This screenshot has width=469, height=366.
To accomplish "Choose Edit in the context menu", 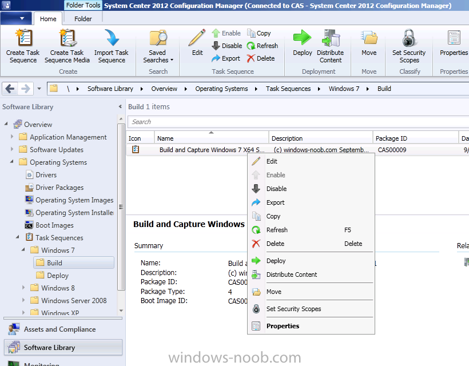I will pyautogui.click(x=311, y=161).
